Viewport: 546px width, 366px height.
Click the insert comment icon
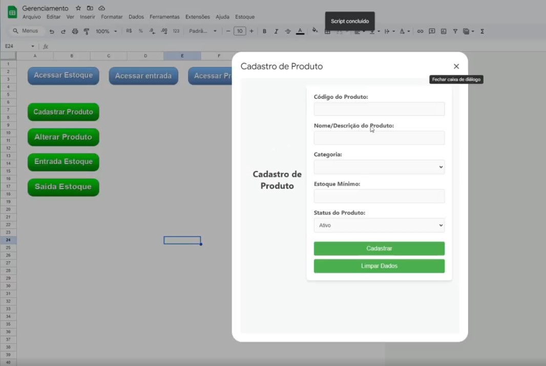coord(432,31)
